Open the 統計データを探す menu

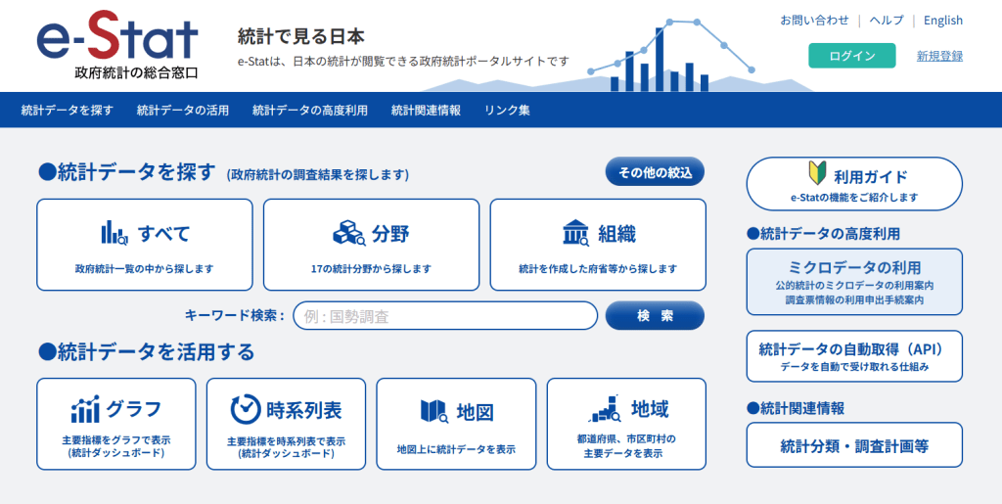(x=68, y=110)
